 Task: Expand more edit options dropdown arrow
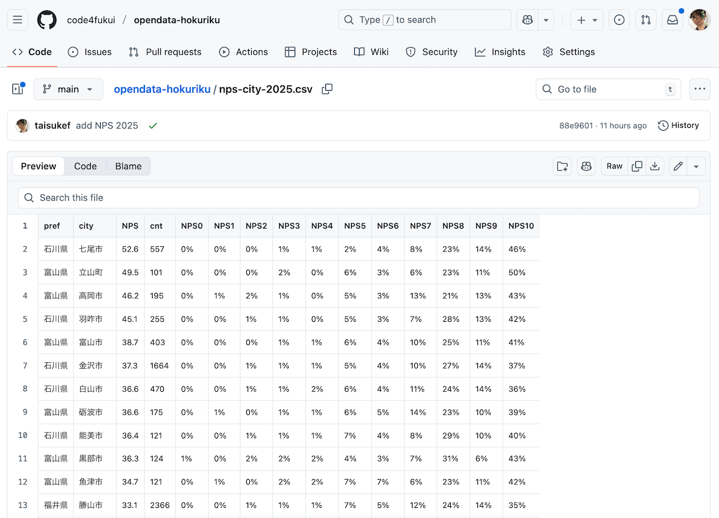[696, 166]
